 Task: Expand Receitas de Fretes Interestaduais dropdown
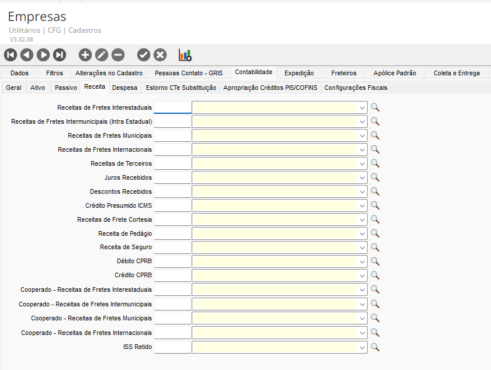(362, 107)
